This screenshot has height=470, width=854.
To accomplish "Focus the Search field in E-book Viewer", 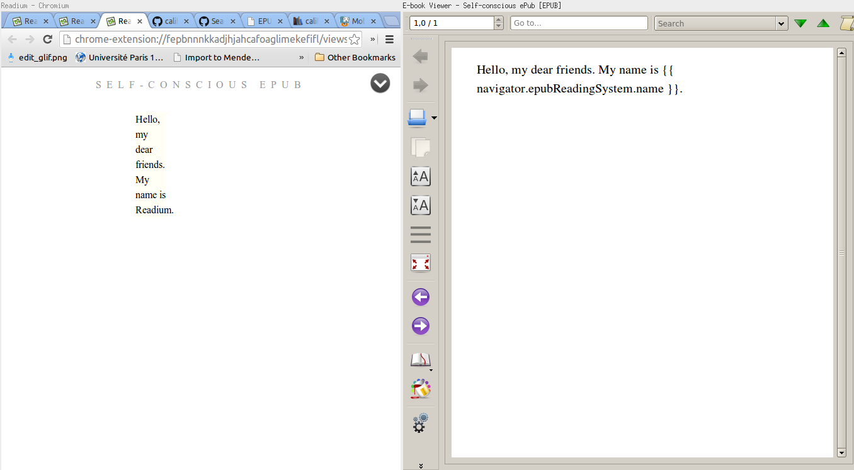I will click(x=716, y=23).
